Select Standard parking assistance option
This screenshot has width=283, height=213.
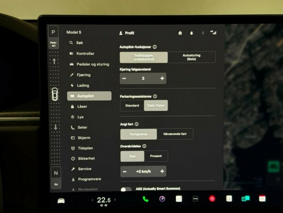pos(132,106)
